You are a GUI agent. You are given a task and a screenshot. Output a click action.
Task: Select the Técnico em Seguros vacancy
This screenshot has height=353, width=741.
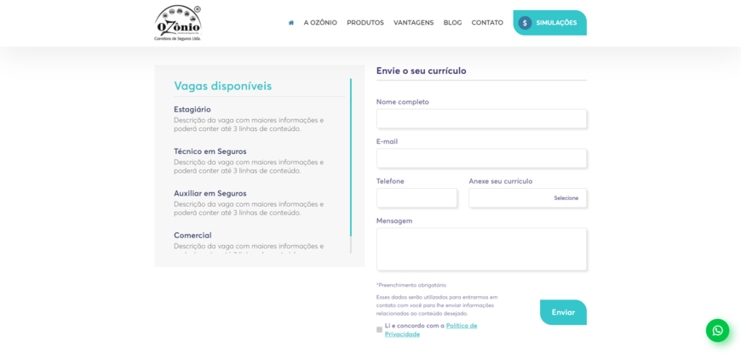pos(210,151)
